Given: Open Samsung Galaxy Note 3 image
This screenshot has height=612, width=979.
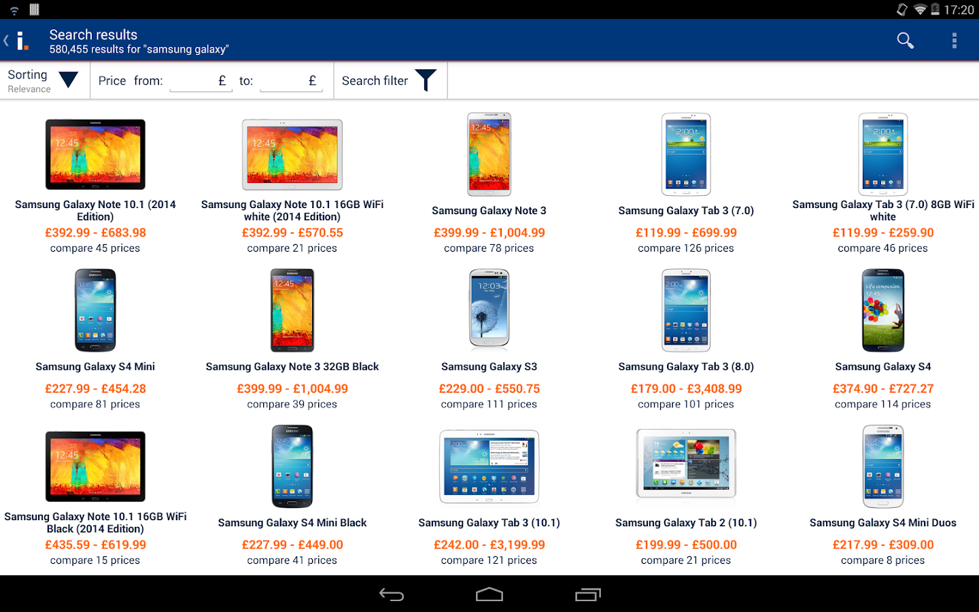Looking at the screenshot, I should pyautogui.click(x=489, y=154).
